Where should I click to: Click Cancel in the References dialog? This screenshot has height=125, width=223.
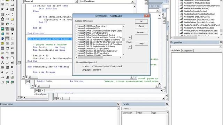click(x=141, y=26)
